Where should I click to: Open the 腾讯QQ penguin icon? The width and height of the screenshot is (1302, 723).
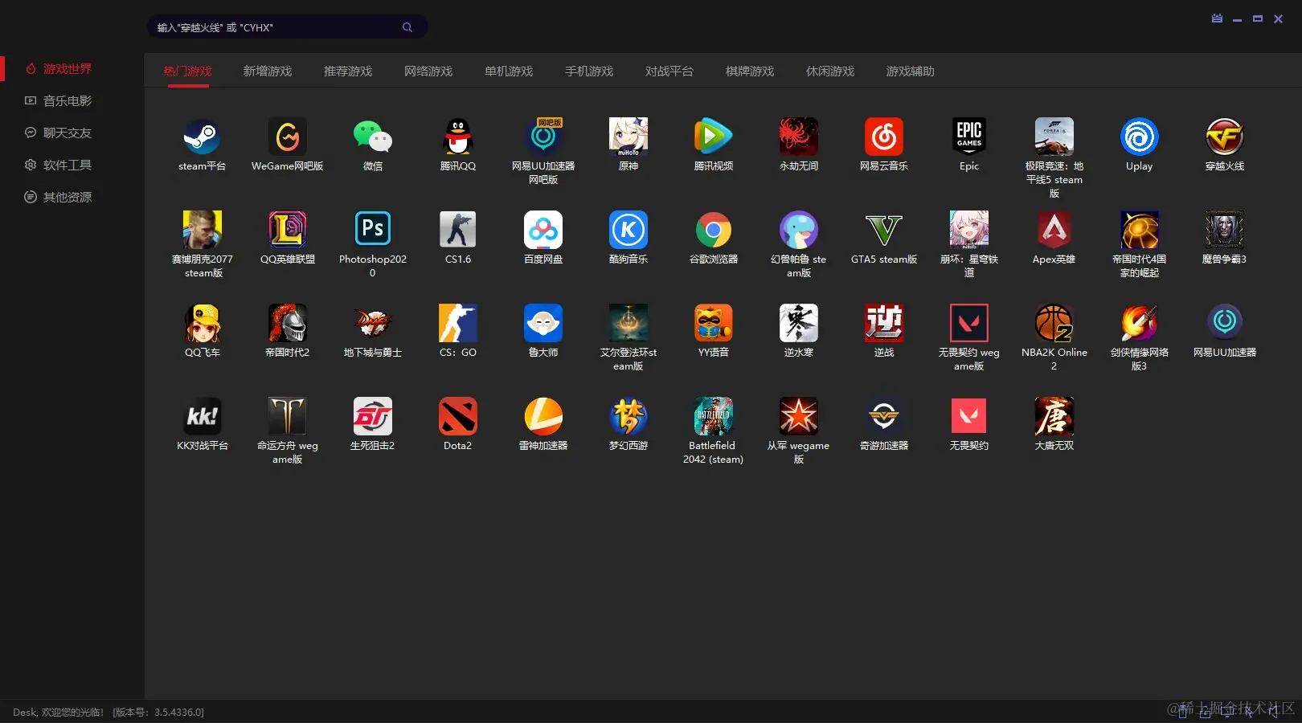457,137
